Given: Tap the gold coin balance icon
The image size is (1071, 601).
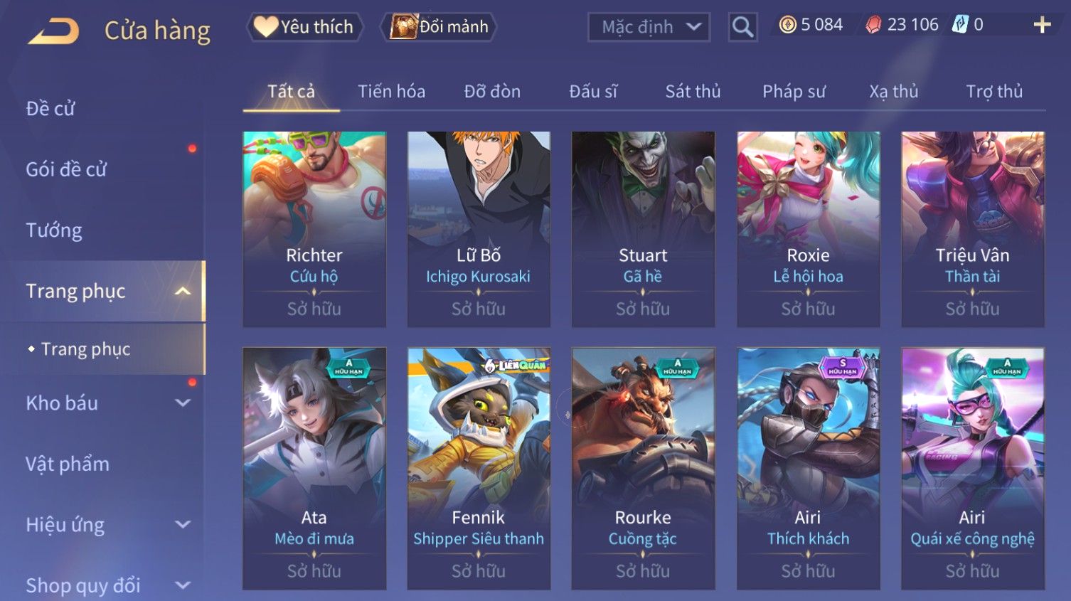Looking at the screenshot, I should pyautogui.click(x=787, y=25).
